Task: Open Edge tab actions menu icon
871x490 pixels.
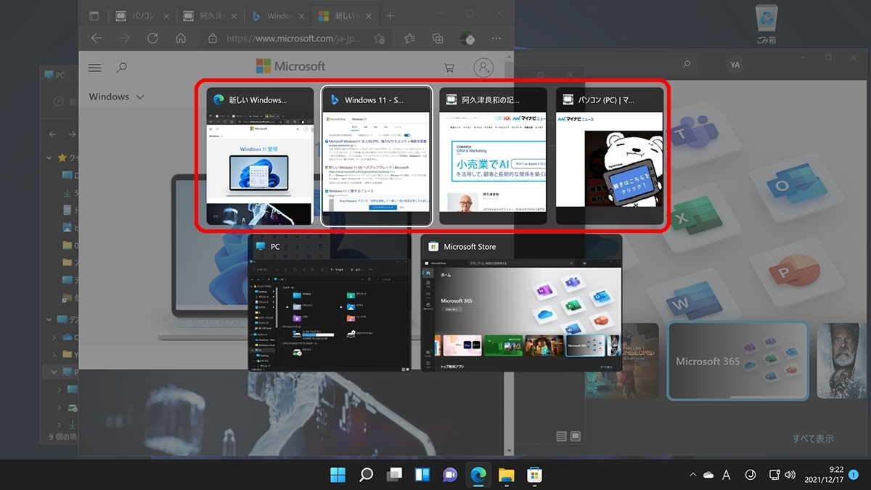Action: [94, 15]
